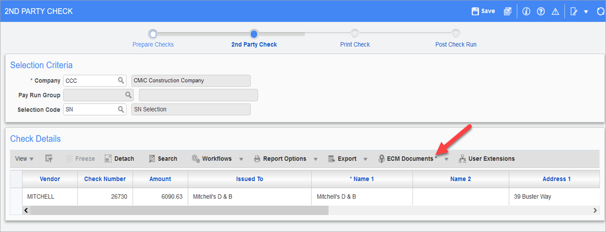Open the multi-record view icon beside Save
Viewport: 606px width, 232px height.
tap(507, 11)
